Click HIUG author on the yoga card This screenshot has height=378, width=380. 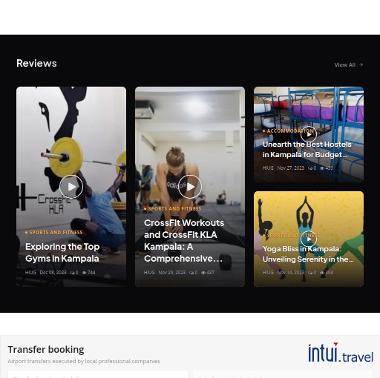point(268,273)
